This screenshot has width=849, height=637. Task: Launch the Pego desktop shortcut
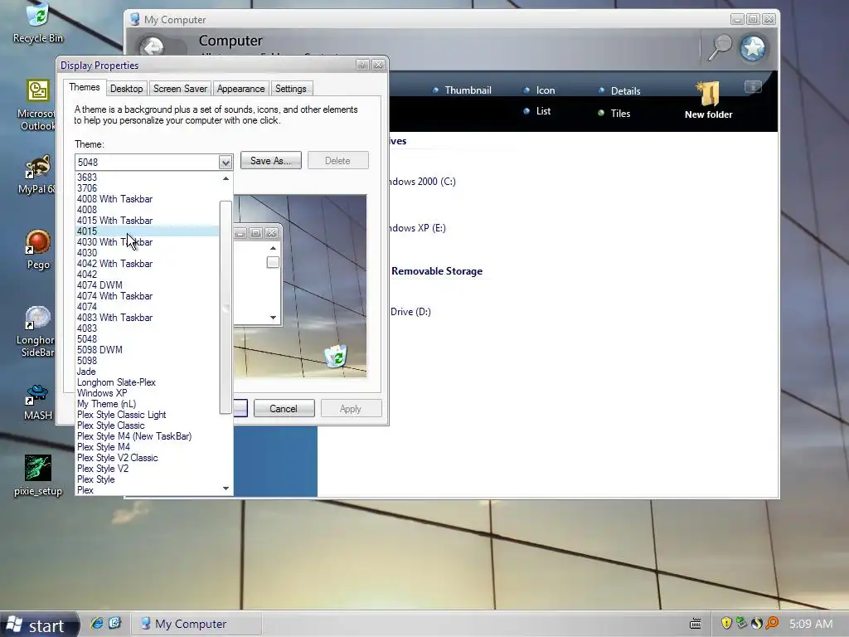click(x=38, y=249)
